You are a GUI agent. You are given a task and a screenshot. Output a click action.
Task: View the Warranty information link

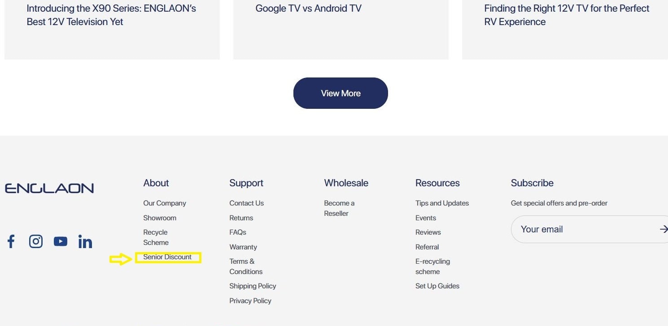point(243,247)
